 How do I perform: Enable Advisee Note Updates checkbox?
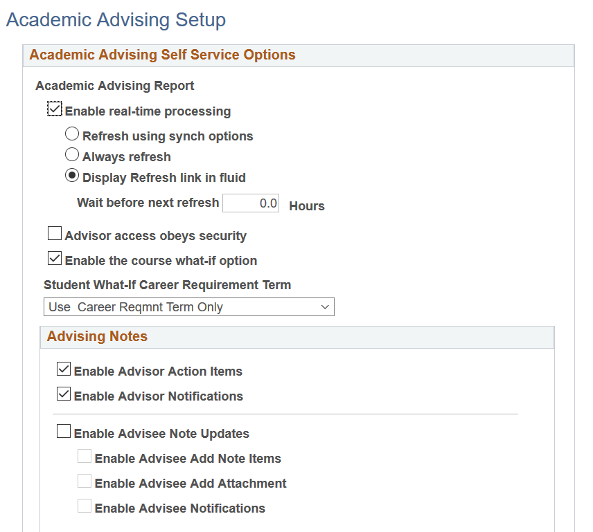[x=64, y=432]
